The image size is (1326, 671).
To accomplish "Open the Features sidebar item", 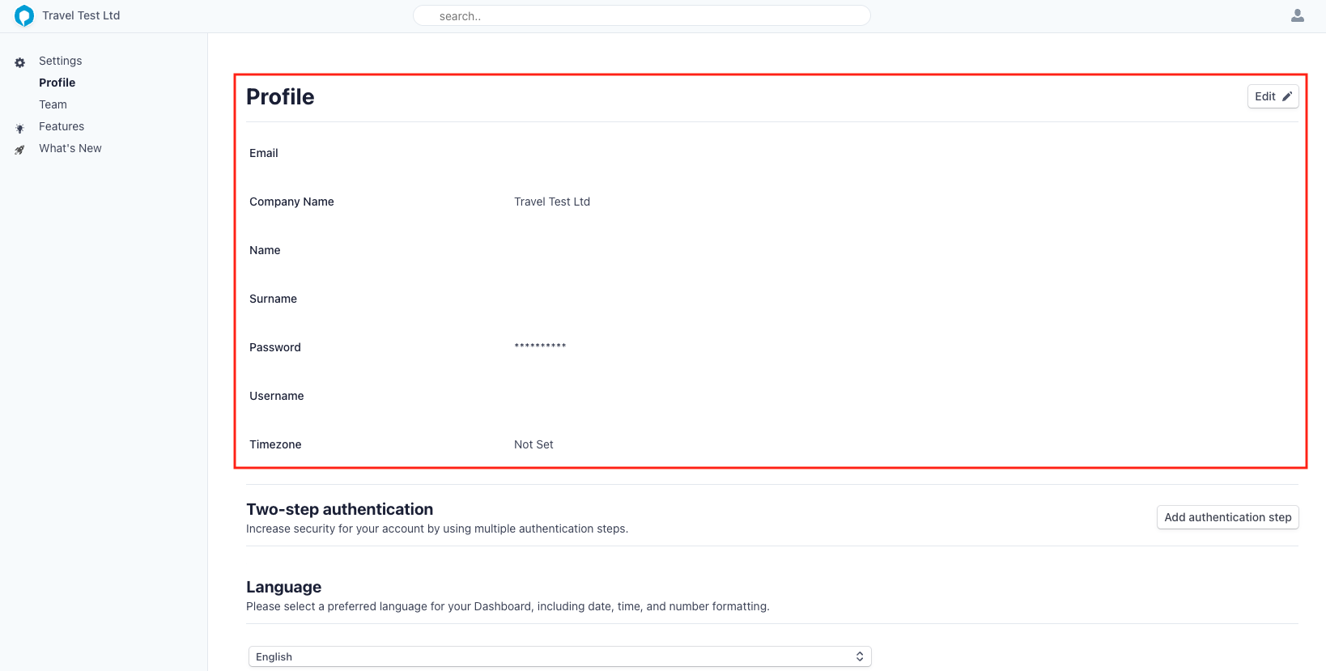I will click(x=62, y=126).
